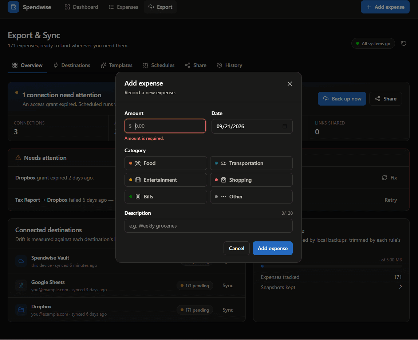Click the Dropbox folder icon
This screenshot has height=340, width=418.
tap(21, 310)
